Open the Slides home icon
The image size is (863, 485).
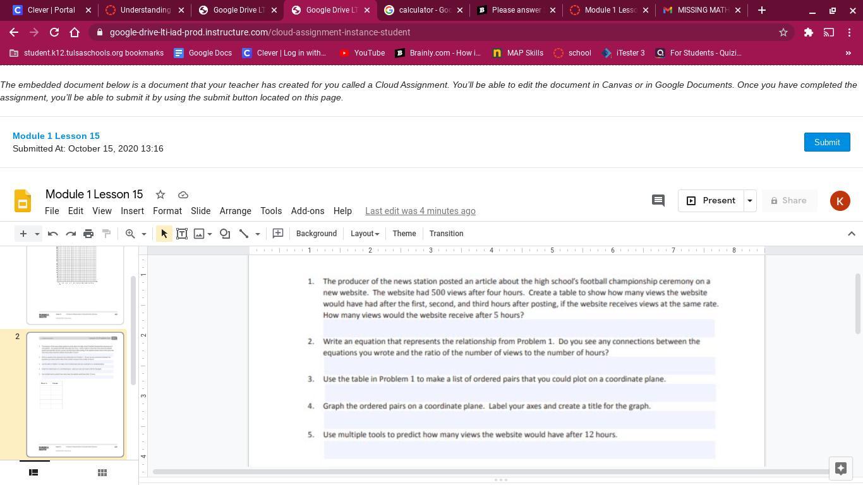pyautogui.click(x=23, y=201)
